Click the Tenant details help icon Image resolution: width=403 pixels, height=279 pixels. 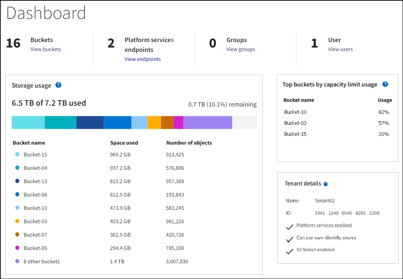pos(326,184)
